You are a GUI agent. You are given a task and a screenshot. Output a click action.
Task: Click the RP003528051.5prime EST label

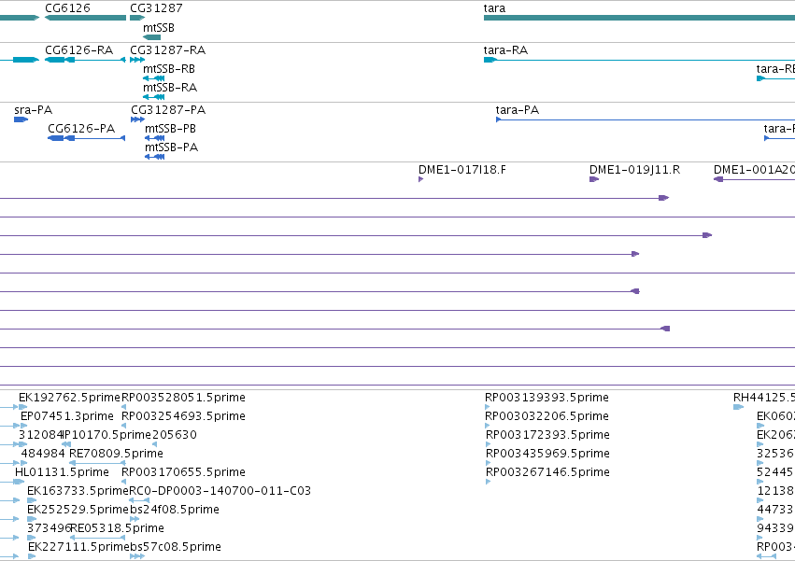coord(183,398)
